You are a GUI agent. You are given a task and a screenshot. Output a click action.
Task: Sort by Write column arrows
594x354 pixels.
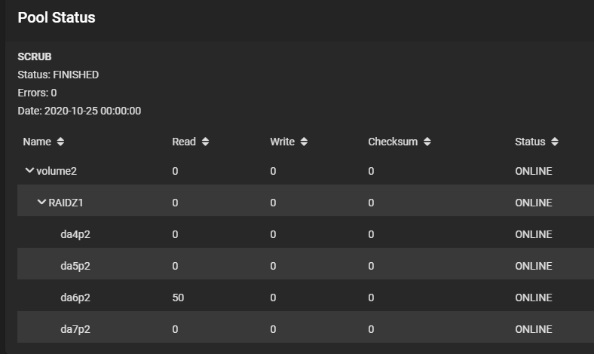tap(304, 142)
